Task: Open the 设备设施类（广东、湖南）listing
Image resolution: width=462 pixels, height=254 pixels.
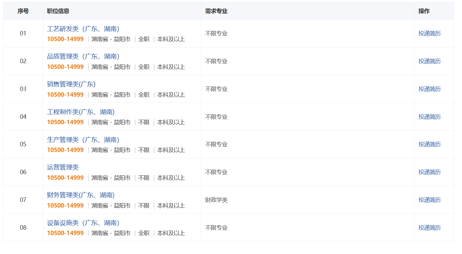Action: click(x=83, y=223)
